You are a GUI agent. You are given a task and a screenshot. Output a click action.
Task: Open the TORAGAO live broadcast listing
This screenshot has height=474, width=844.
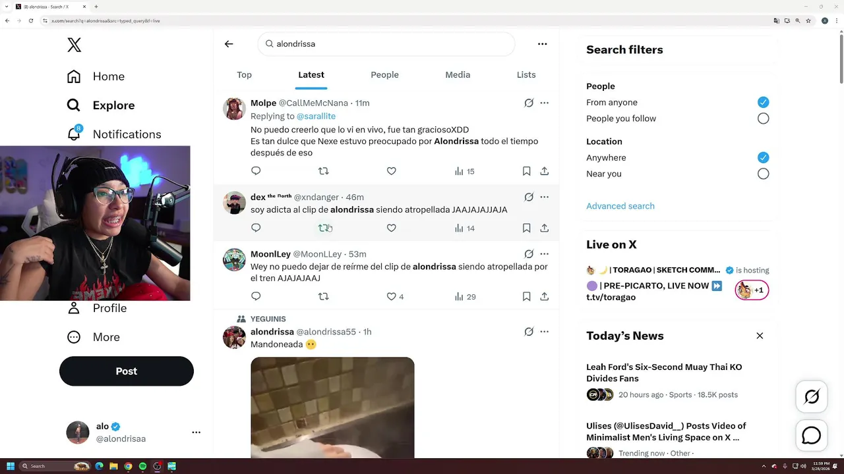[x=677, y=284]
